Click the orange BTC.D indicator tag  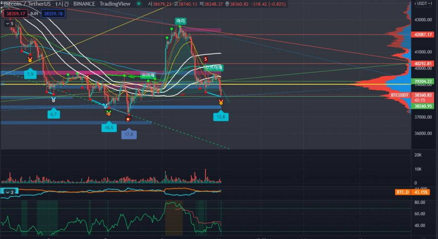click(x=403, y=192)
